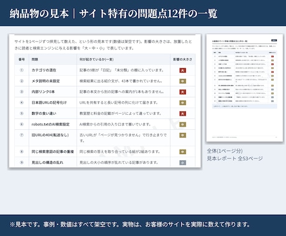
Task: Click the footer note starting ※見本です
Action: (130, 224)
